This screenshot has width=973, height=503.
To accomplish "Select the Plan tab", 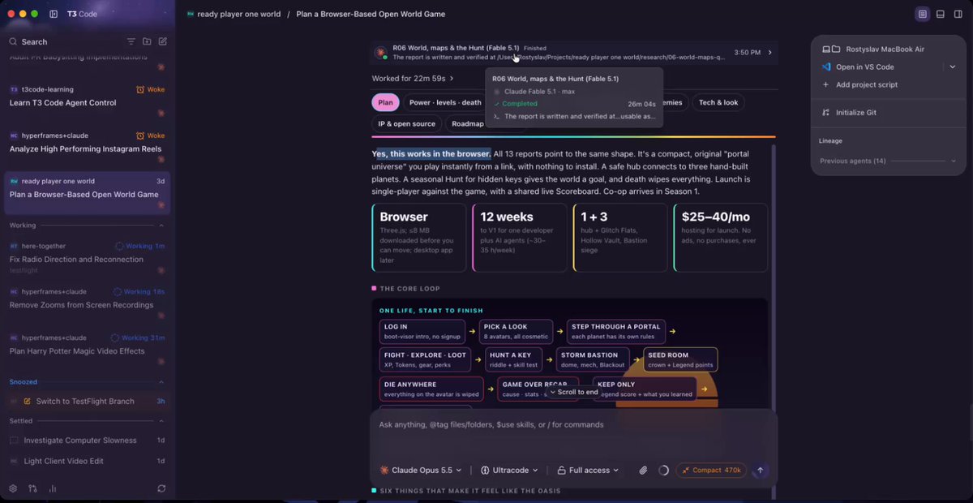I will pyautogui.click(x=385, y=103).
